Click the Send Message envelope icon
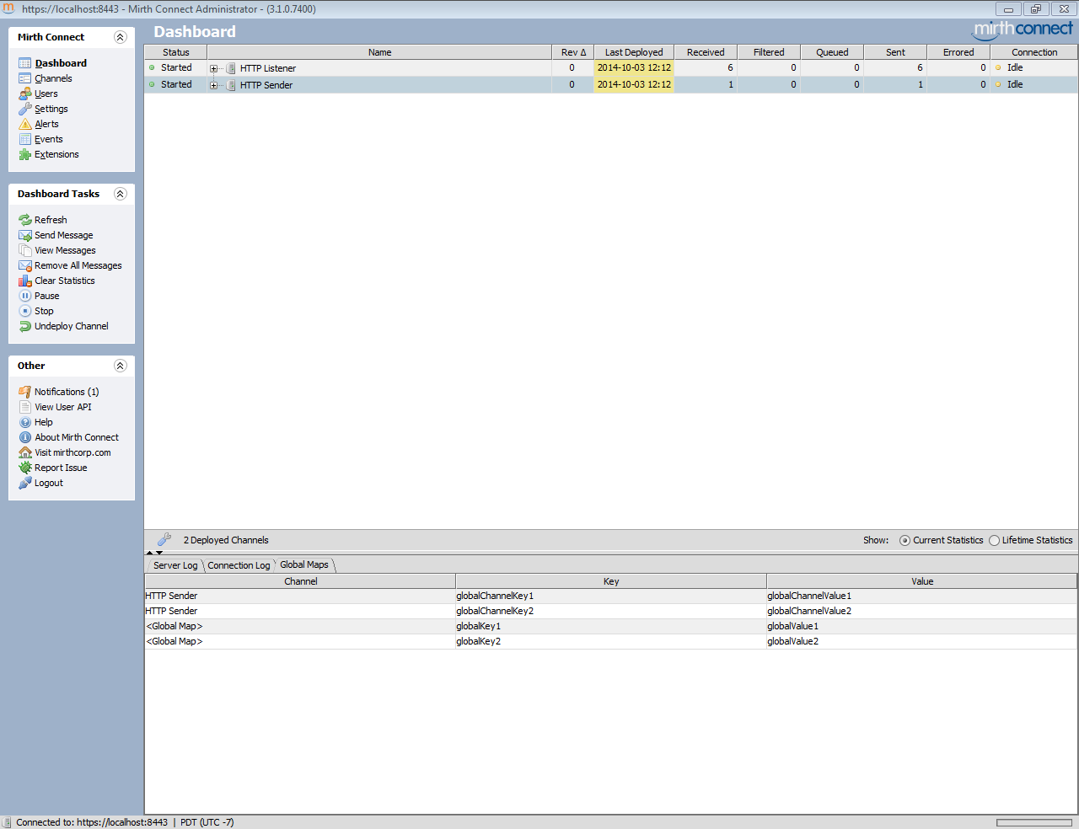This screenshot has width=1079, height=829. coord(25,235)
